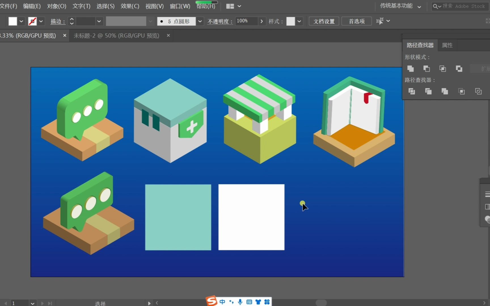Image resolution: width=490 pixels, height=306 pixels.
Task: Switch to the 属性 panel tab
Action: [x=447, y=45]
